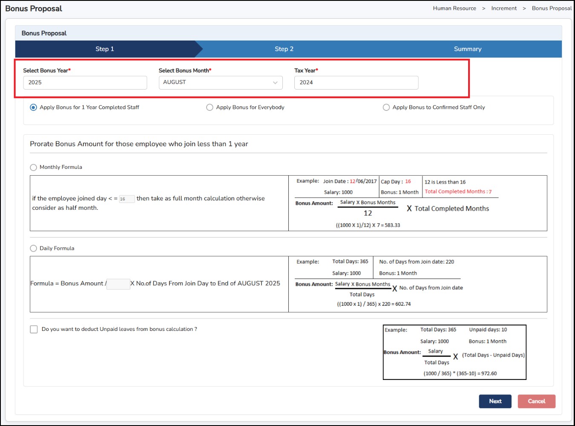
Task: Click the Daily Formula divisor input box
Action: tap(118, 284)
